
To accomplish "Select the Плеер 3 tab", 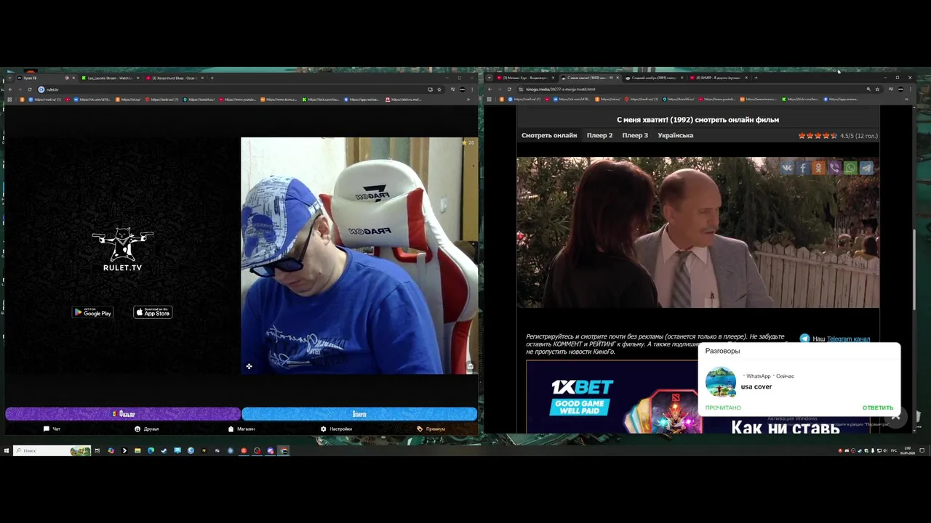I will 635,135.
